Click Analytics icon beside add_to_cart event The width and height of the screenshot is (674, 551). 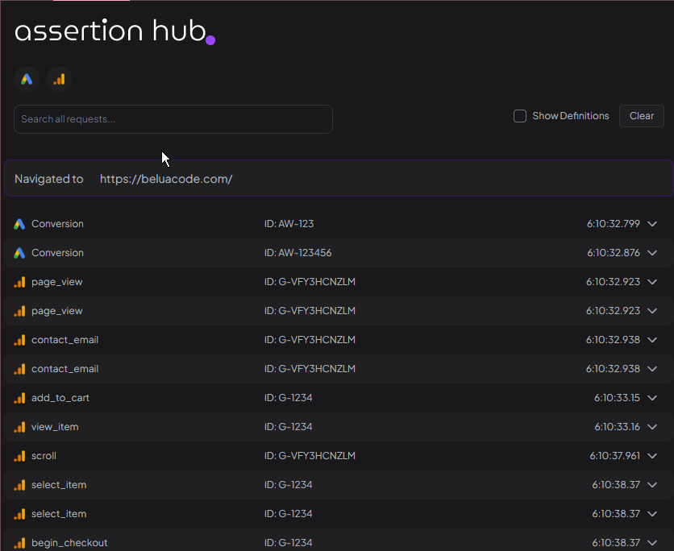tap(20, 398)
